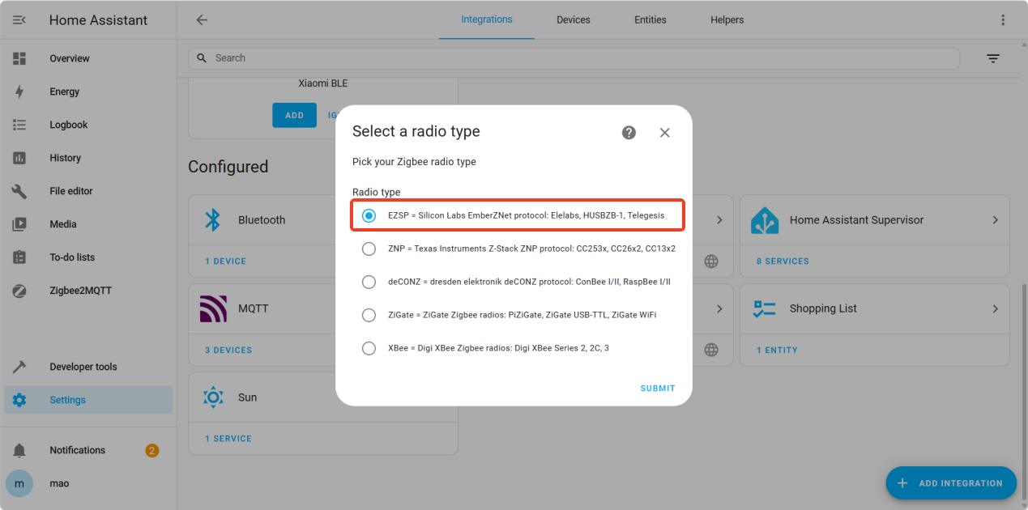Switch to the Entities tab

coord(650,19)
